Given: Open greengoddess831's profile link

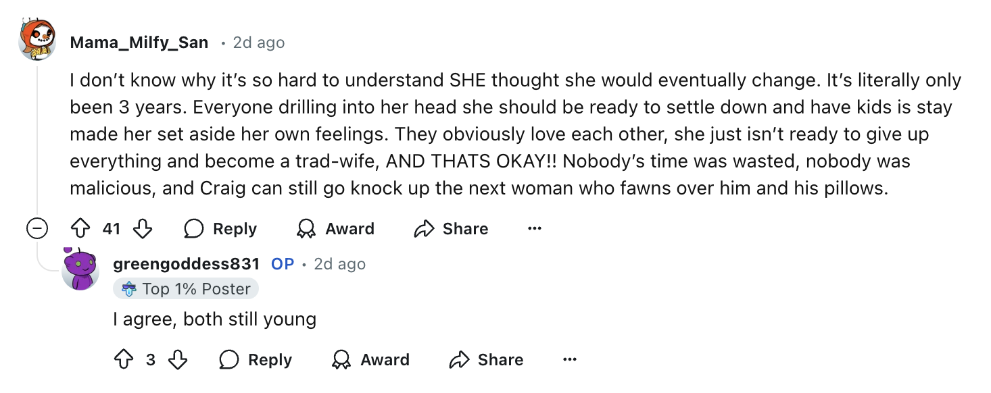Looking at the screenshot, I should pyautogui.click(x=187, y=264).
